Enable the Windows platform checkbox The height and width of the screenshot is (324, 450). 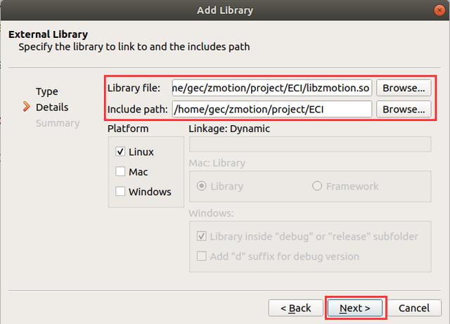pos(120,191)
